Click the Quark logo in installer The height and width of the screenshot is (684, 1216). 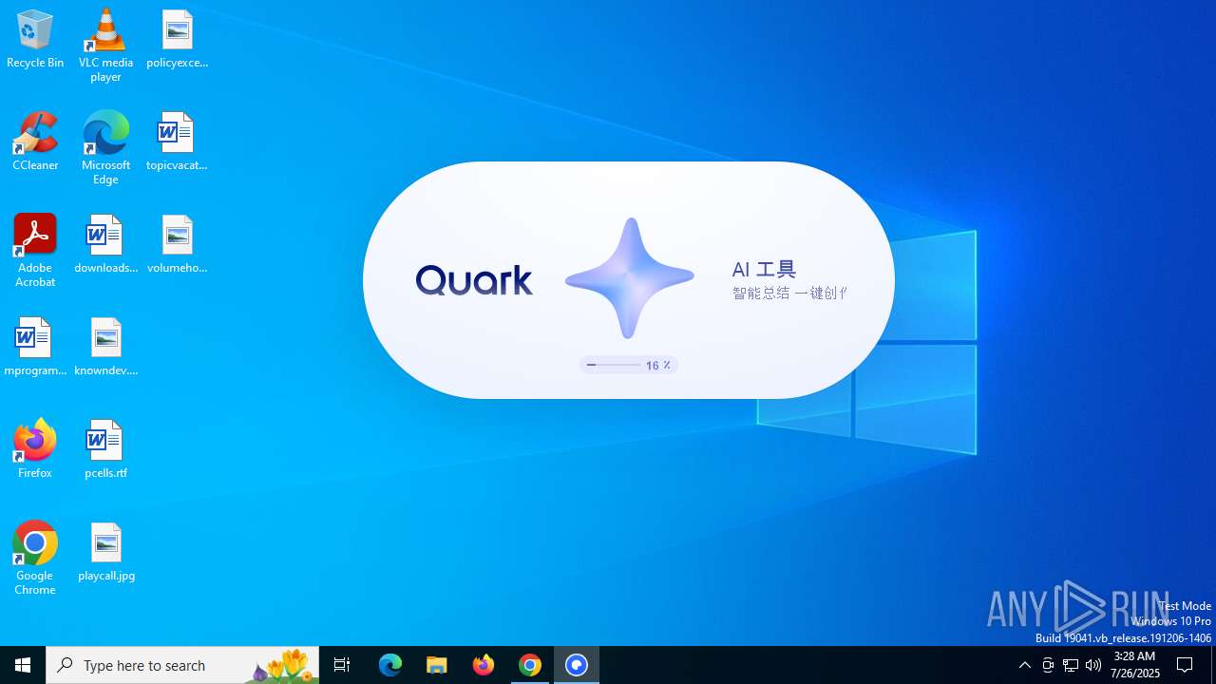pyautogui.click(x=474, y=280)
